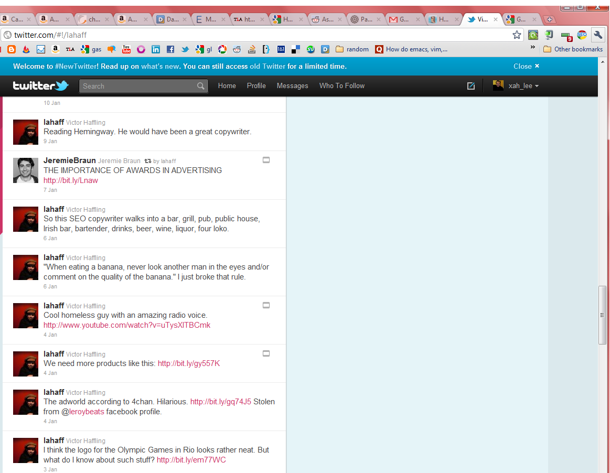Open the http://bit.ly/gq74J5 link
This screenshot has height=473, width=610.
(x=221, y=402)
